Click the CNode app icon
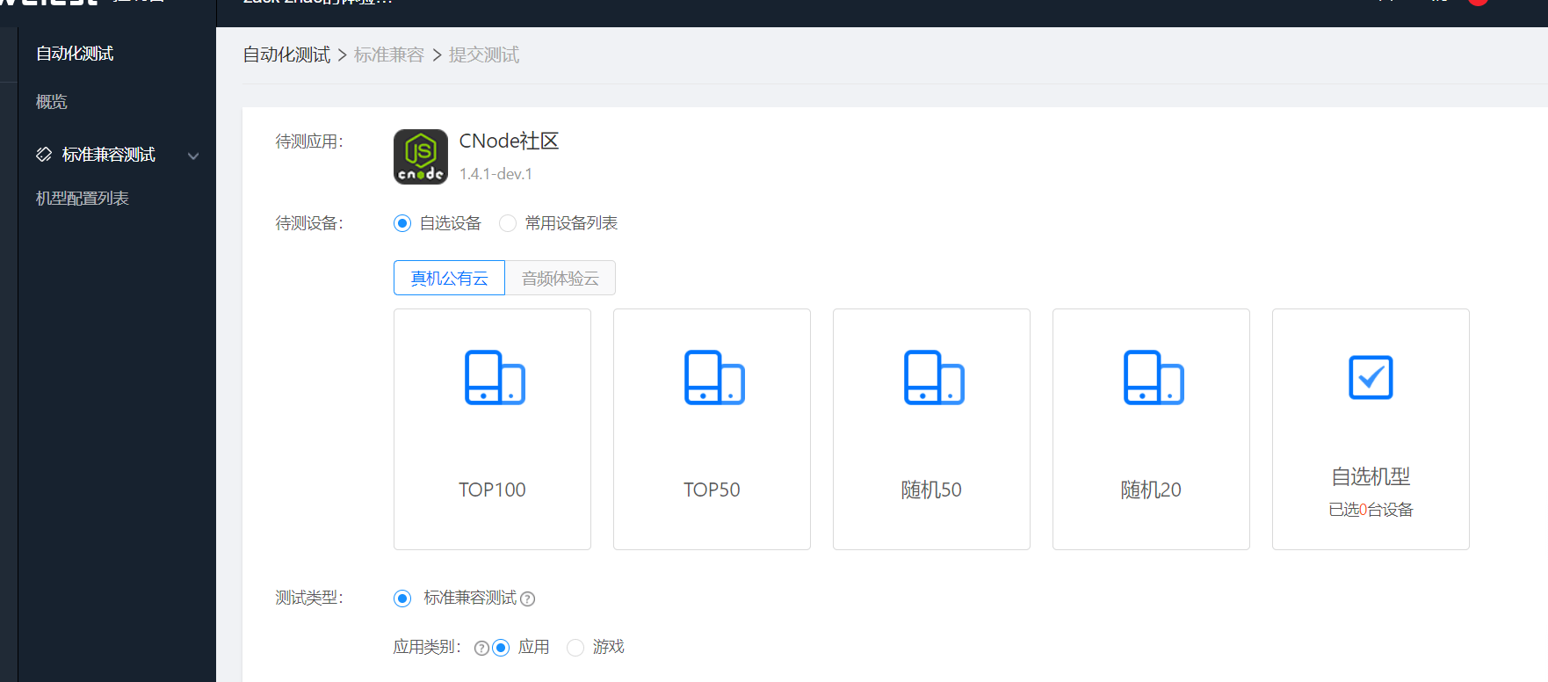The height and width of the screenshot is (682, 1548). click(421, 156)
